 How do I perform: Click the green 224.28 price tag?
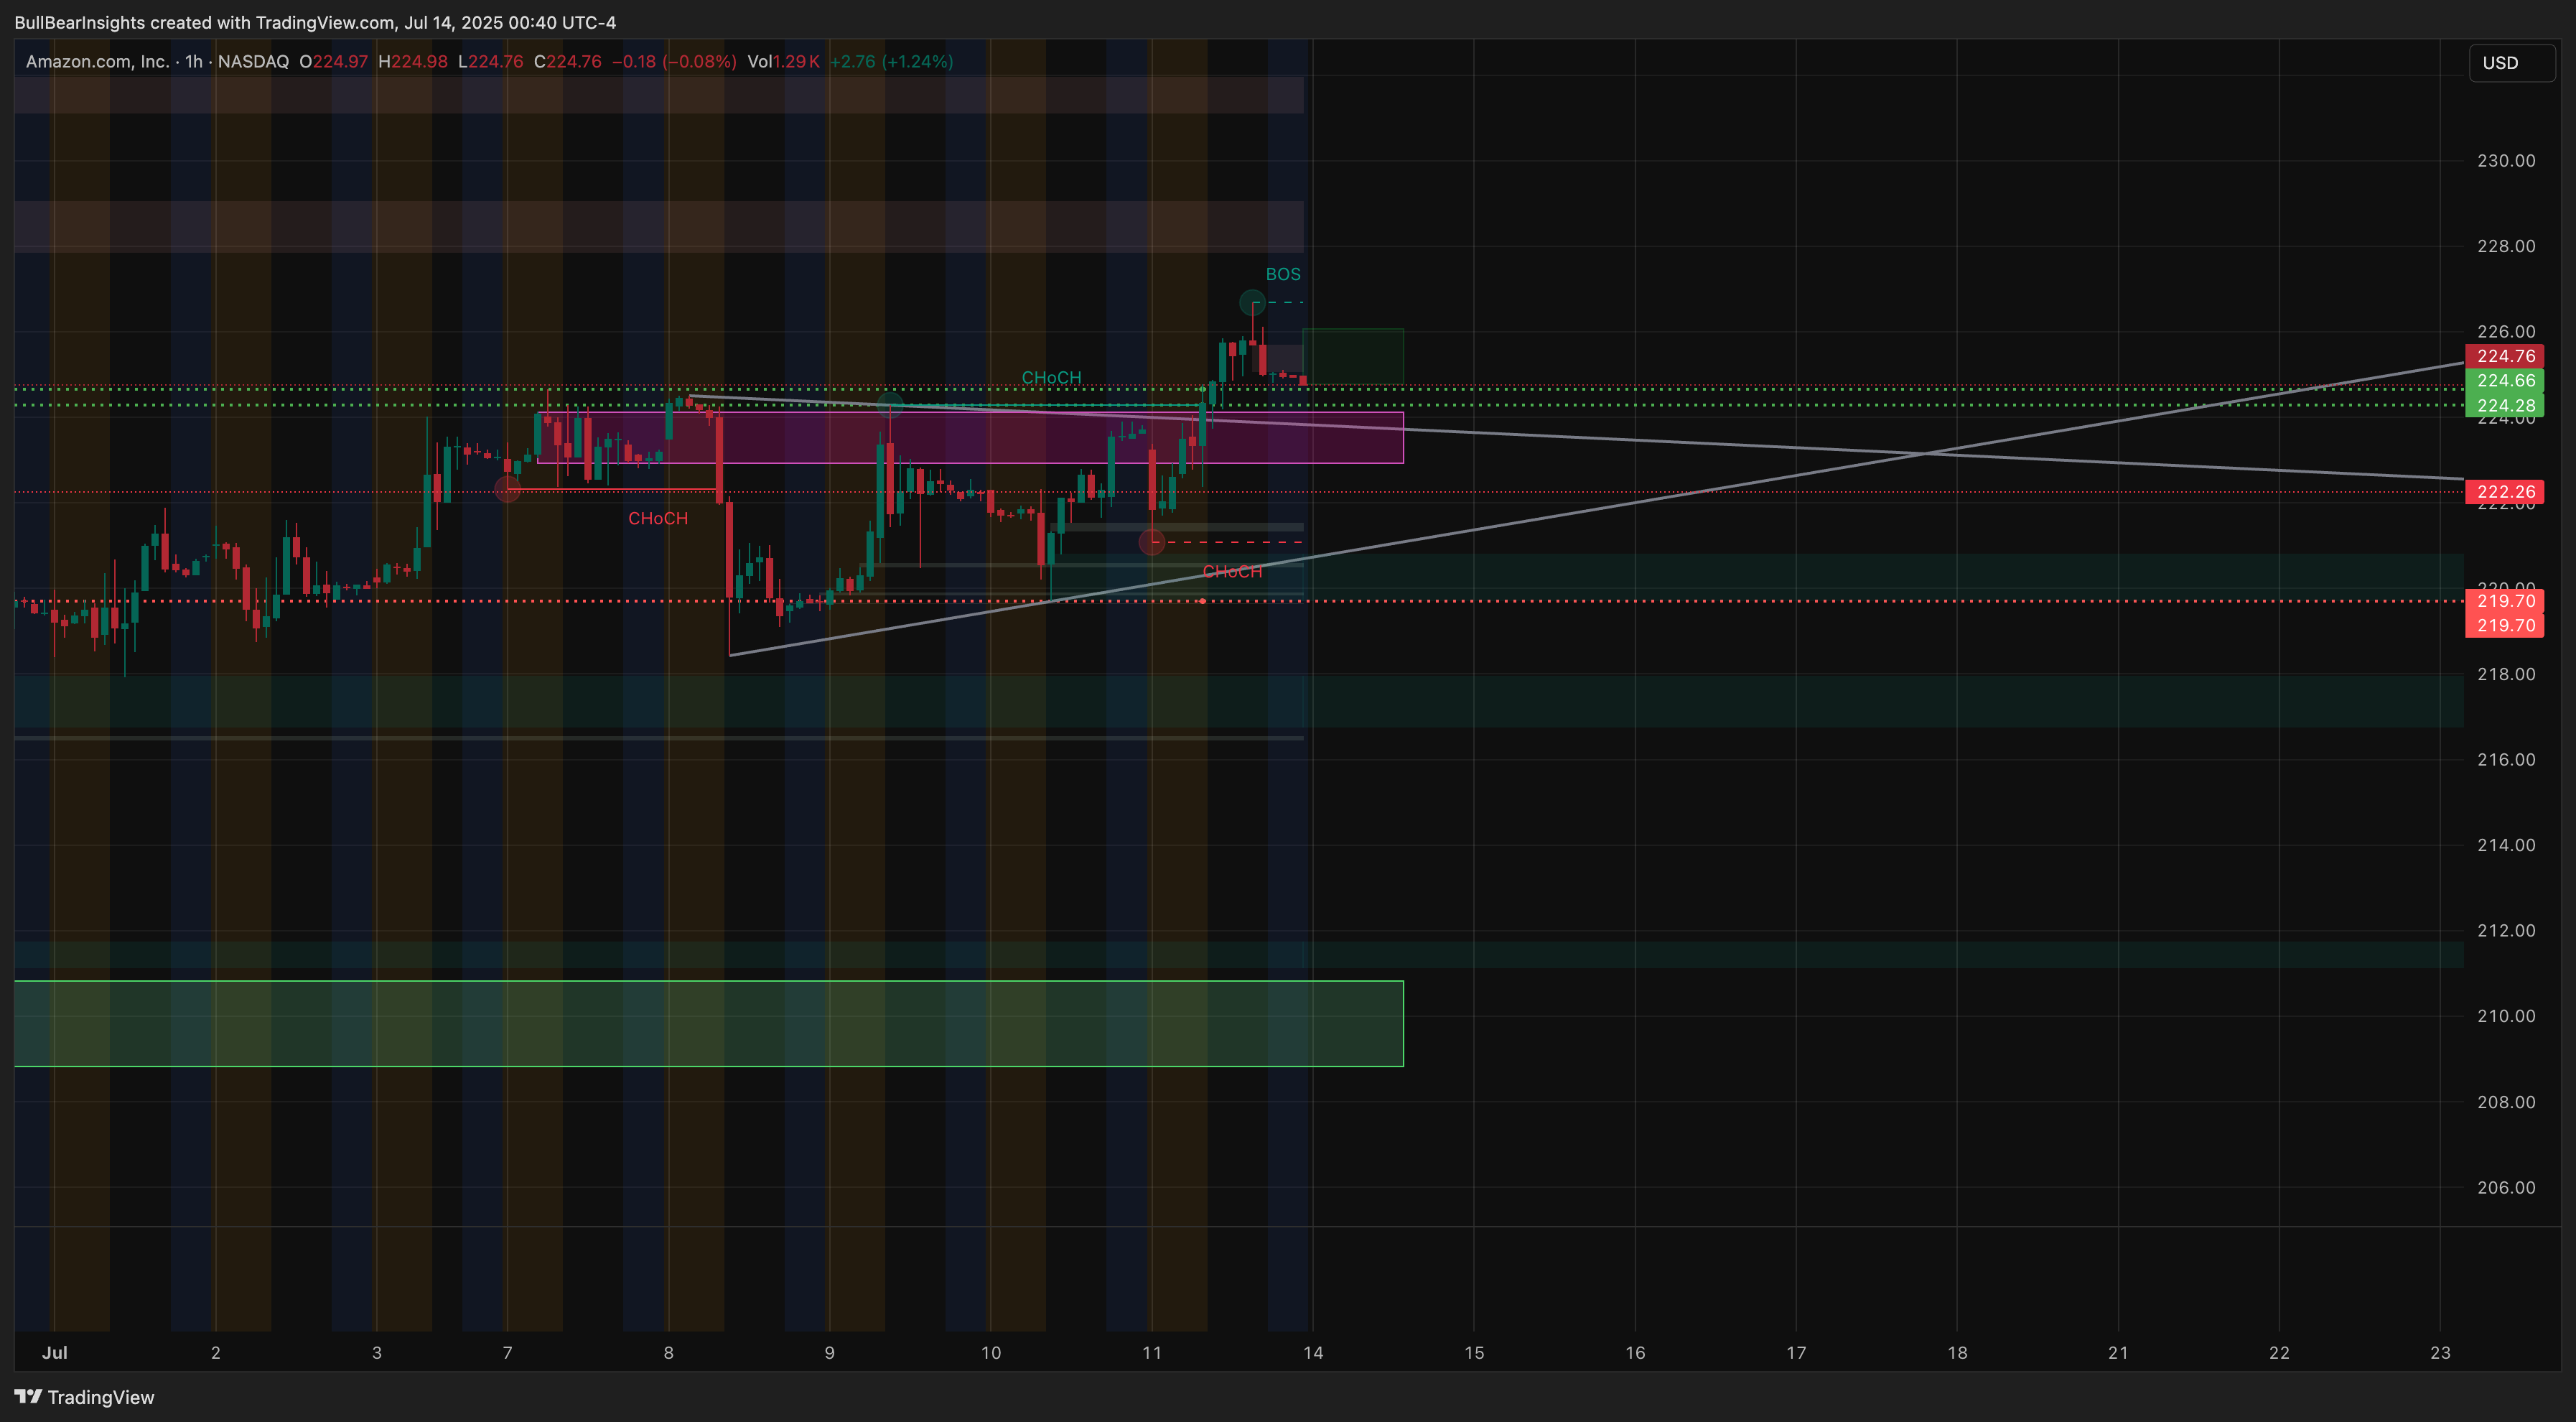tap(2504, 405)
